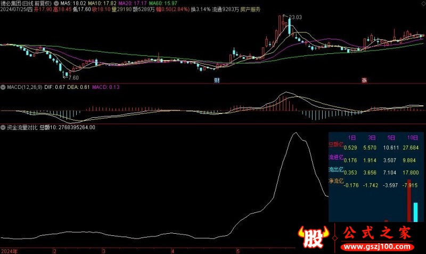Click the closing price 收18.10

[101, 10]
